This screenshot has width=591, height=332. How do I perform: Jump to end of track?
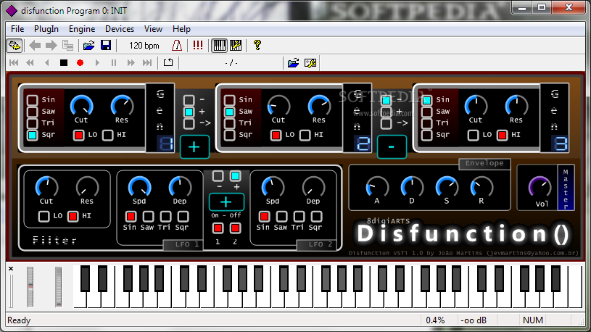point(147,63)
